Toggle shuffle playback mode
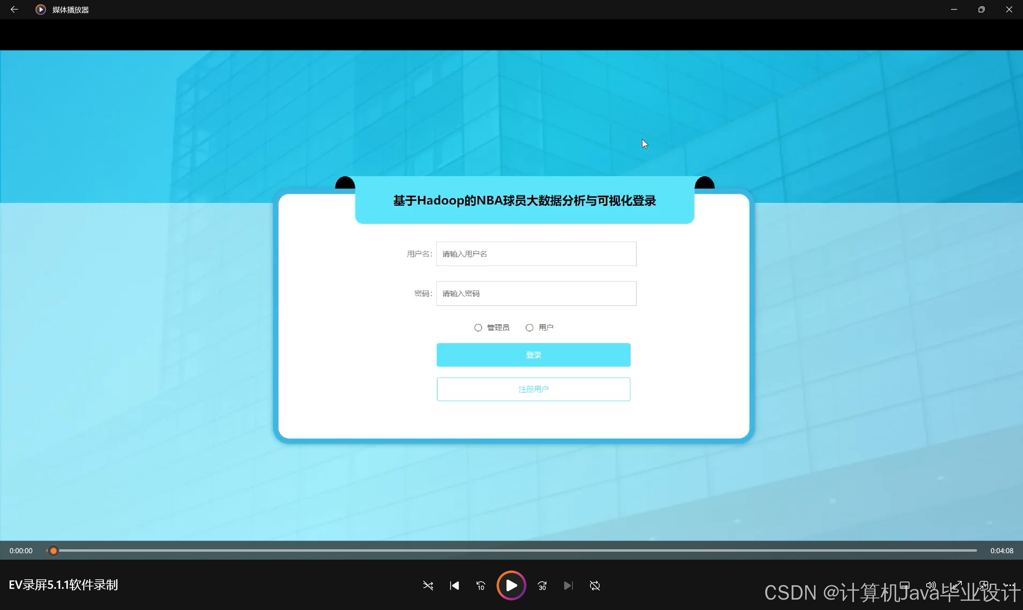Image resolution: width=1023 pixels, height=610 pixels. coord(428,585)
